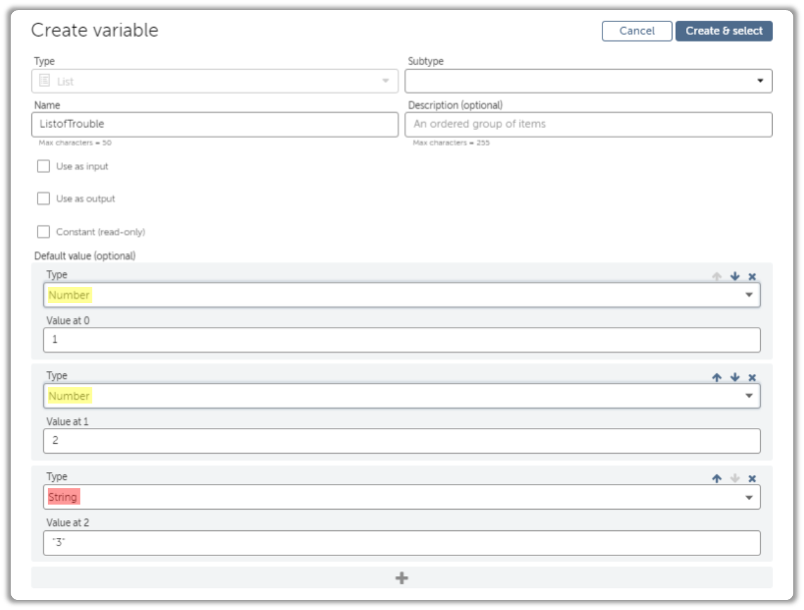This screenshot has height=610, width=804.
Task: Expand Type dropdown of first Number item
Action: click(402, 295)
